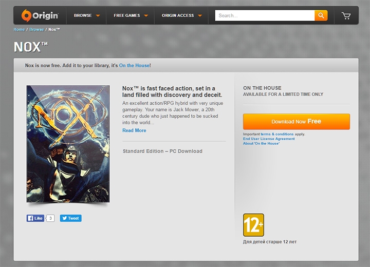Click the Origin logo
Screen dimensions: 370x267
click(40, 15)
